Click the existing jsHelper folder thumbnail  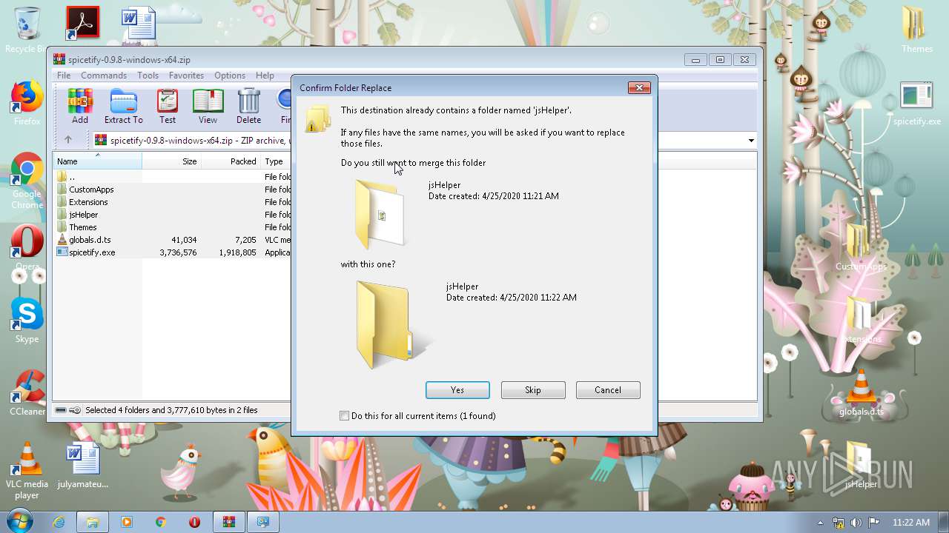click(380, 214)
